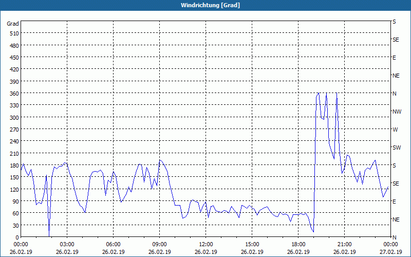Select the NE compass label near 30 level
Viewport: 411px width, 257px height.
tap(396, 219)
